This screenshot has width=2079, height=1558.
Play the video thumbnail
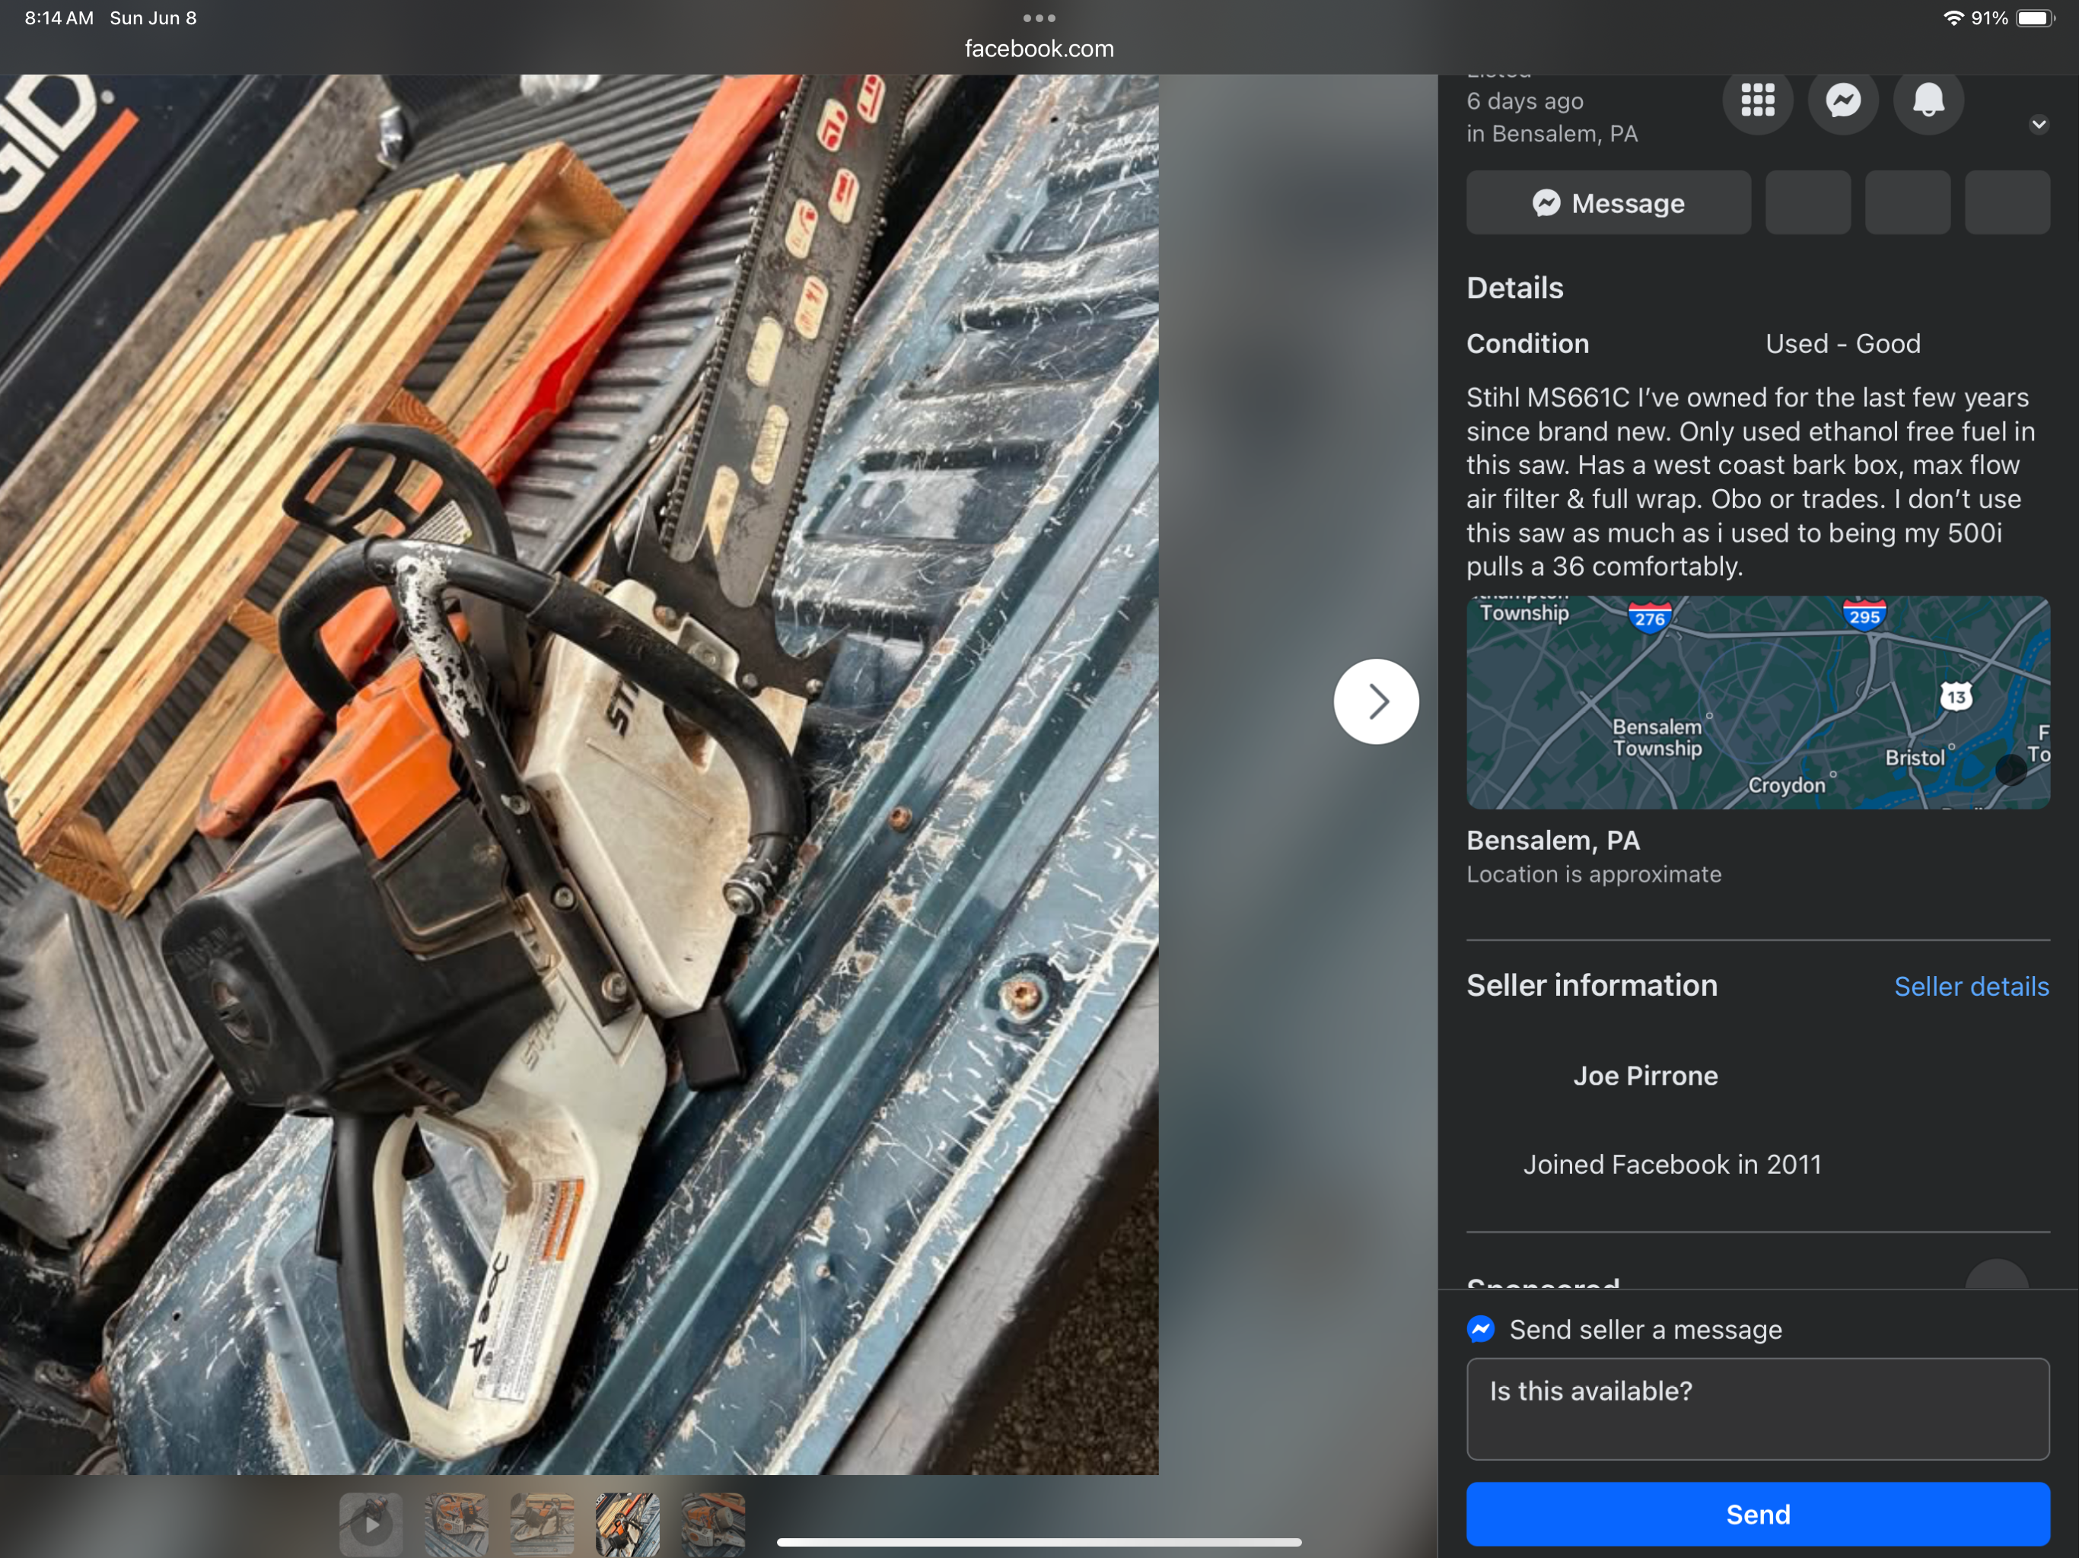click(x=371, y=1525)
